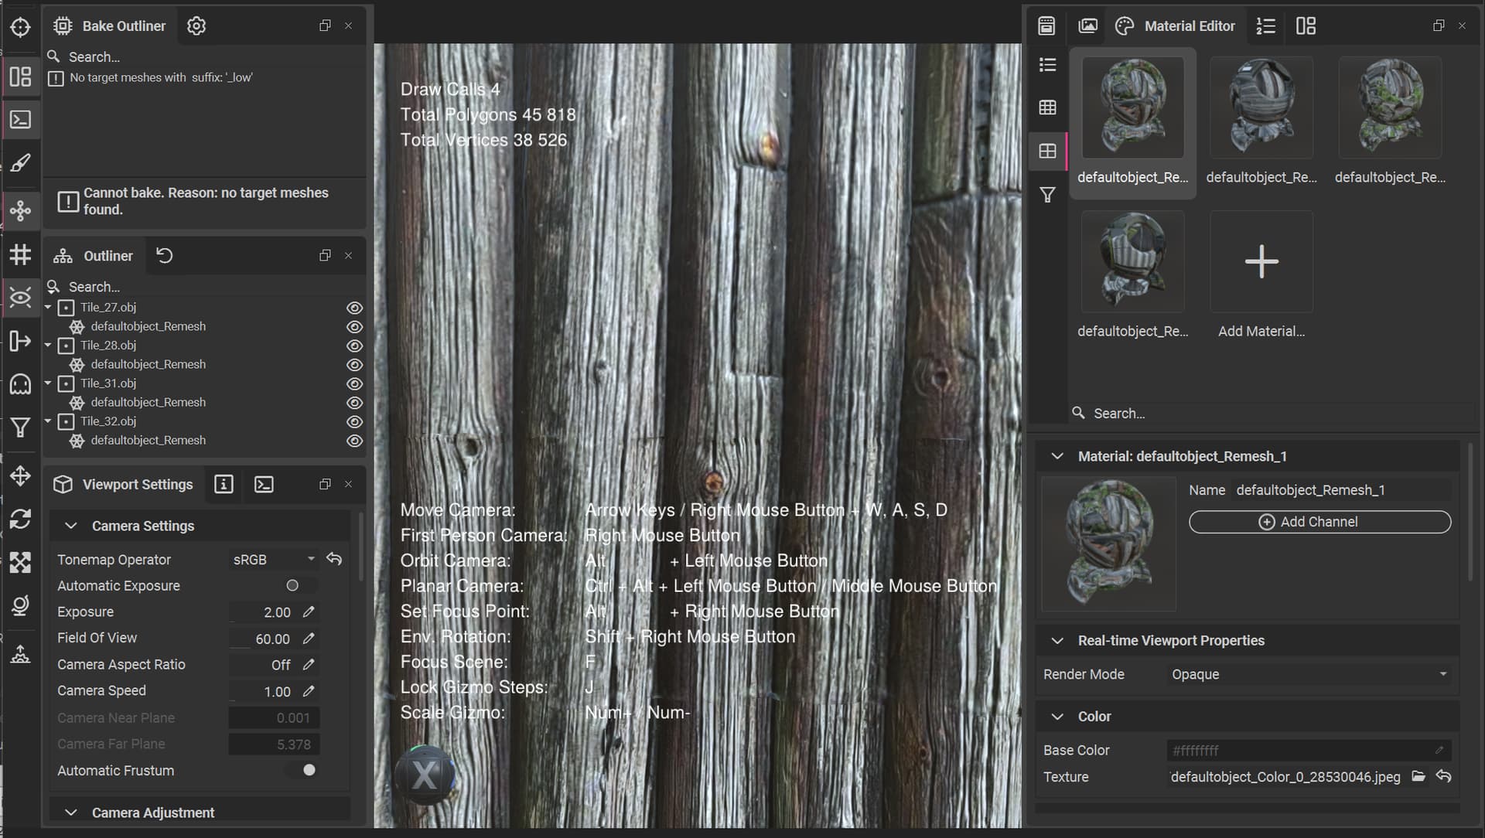Open the Bake Outliner settings gear
1485x838 pixels.
click(x=196, y=26)
